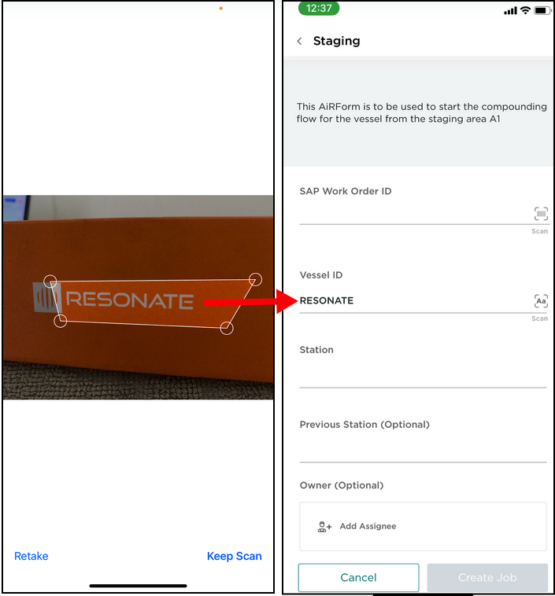Tap the Staging screen title
555x596 pixels.
pos(336,41)
